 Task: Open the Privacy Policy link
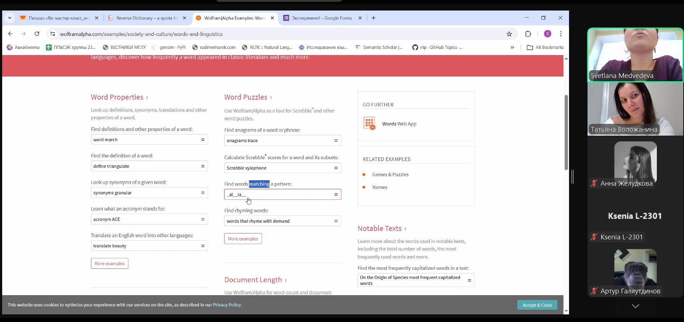[x=227, y=305]
